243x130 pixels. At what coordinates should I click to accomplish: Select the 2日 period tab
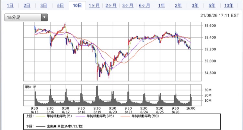(27, 6)
